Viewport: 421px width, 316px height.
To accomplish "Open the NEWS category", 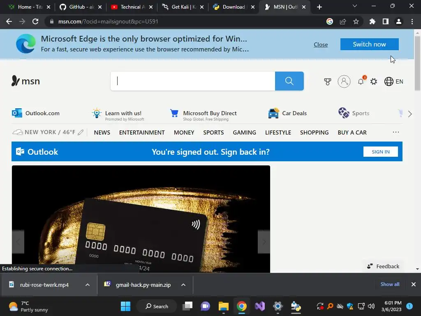I will (x=102, y=132).
